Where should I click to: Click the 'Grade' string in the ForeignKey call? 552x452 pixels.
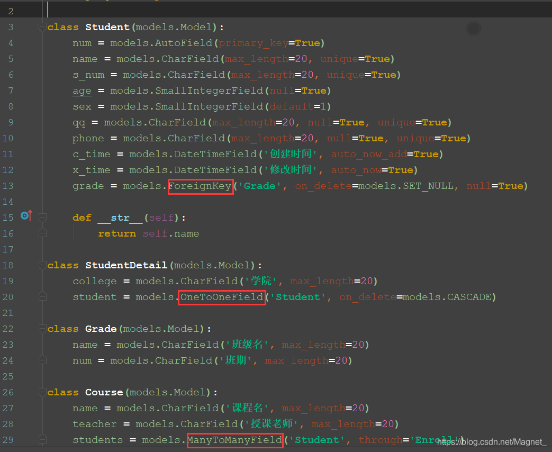point(259,186)
